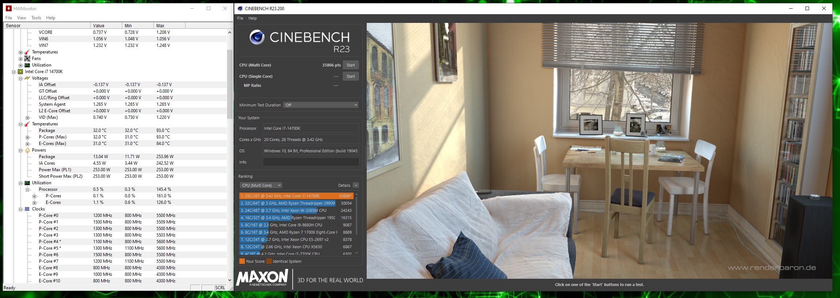Viewport: 840px width, 298px height.
Task: Click the 35806 pts multi core score
Action: (331, 65)
